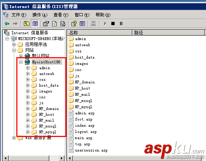Start the site with play icon
Image resolution: width=206 pixels, height=161 pixels.
click(x=105, y=24)
